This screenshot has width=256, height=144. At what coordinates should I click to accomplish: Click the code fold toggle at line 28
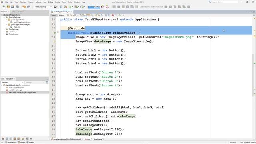[58, 32]
